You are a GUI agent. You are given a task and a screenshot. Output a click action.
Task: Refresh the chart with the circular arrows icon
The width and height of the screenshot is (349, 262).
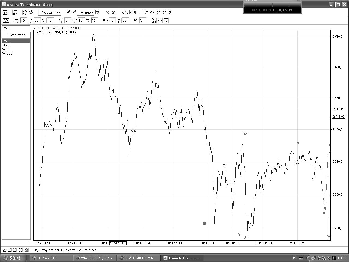(x=31, y=12)
